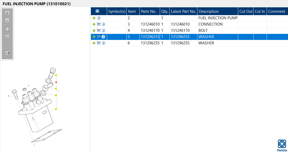Image resolution: width=288 pixels, height=152 pixels.
Task: Open info for FUEL INJECTION PUMP row
Action: (x=99, y=18)
